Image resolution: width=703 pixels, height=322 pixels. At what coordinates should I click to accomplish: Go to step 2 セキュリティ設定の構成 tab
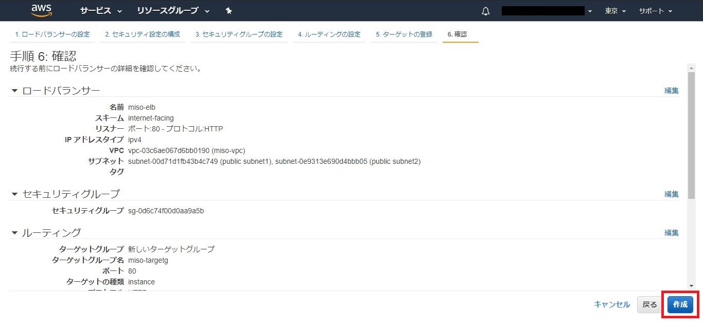coord(142,35)
